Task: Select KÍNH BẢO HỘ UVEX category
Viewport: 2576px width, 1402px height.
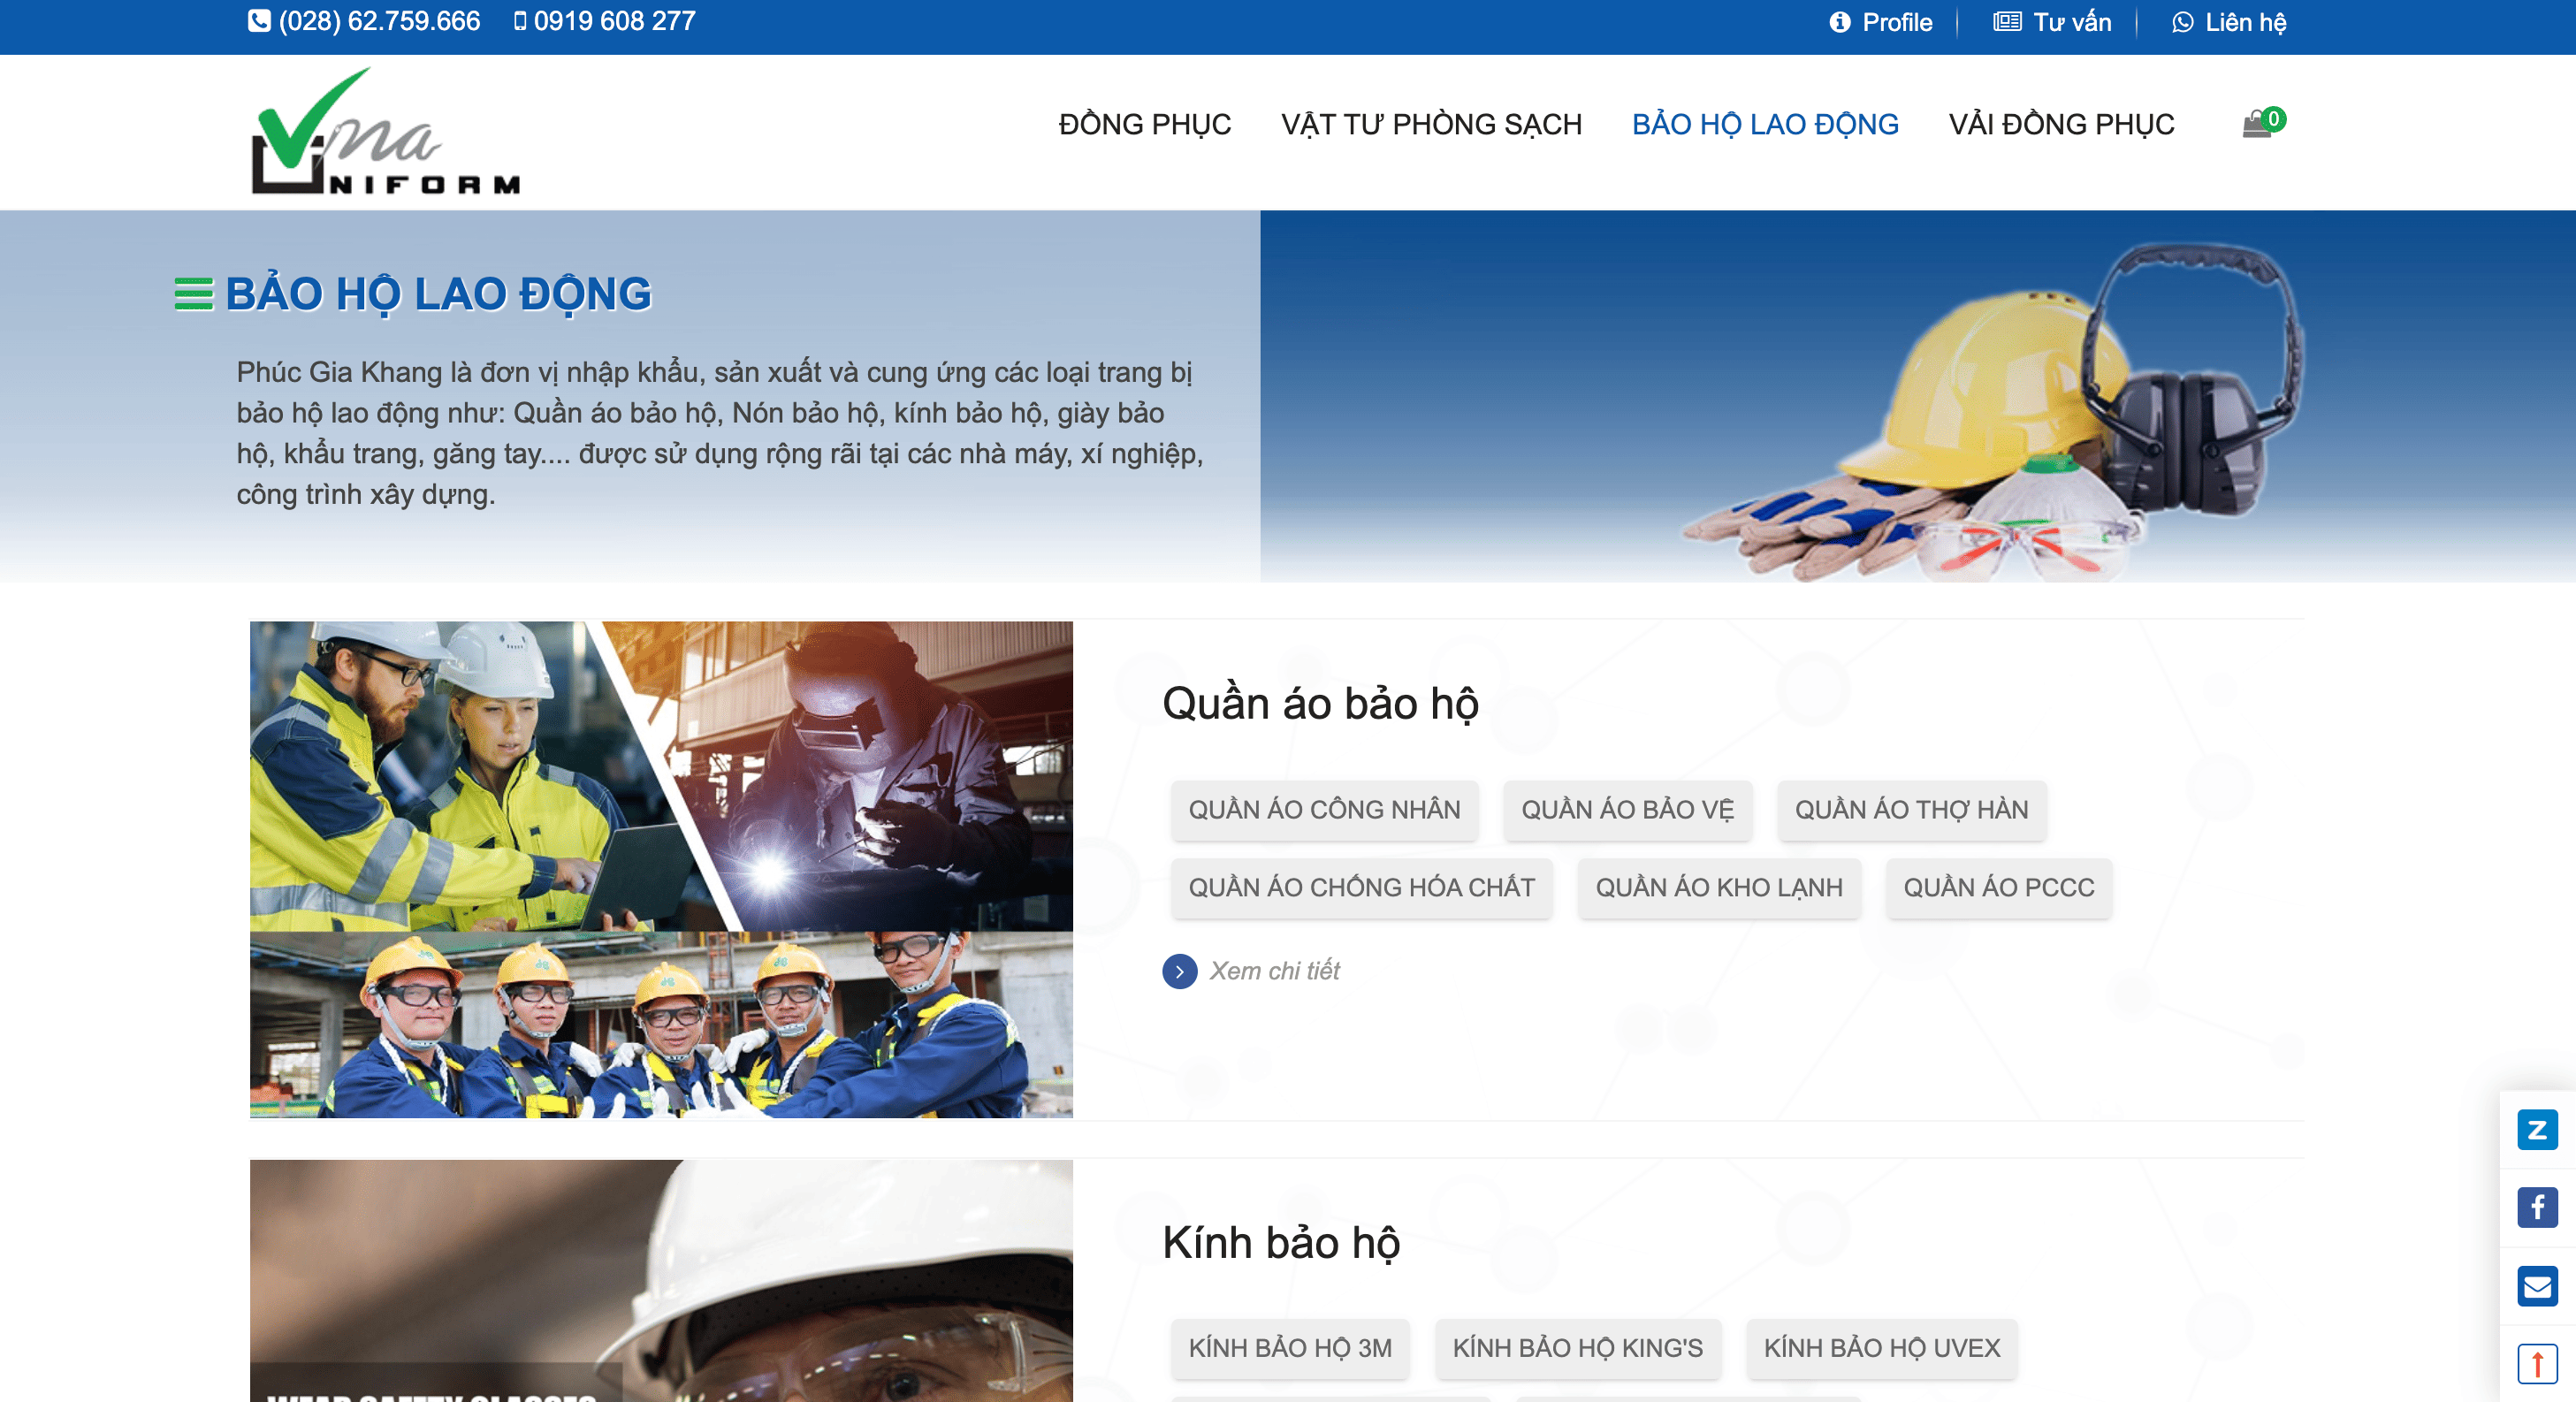Action: (1881, 1348)
